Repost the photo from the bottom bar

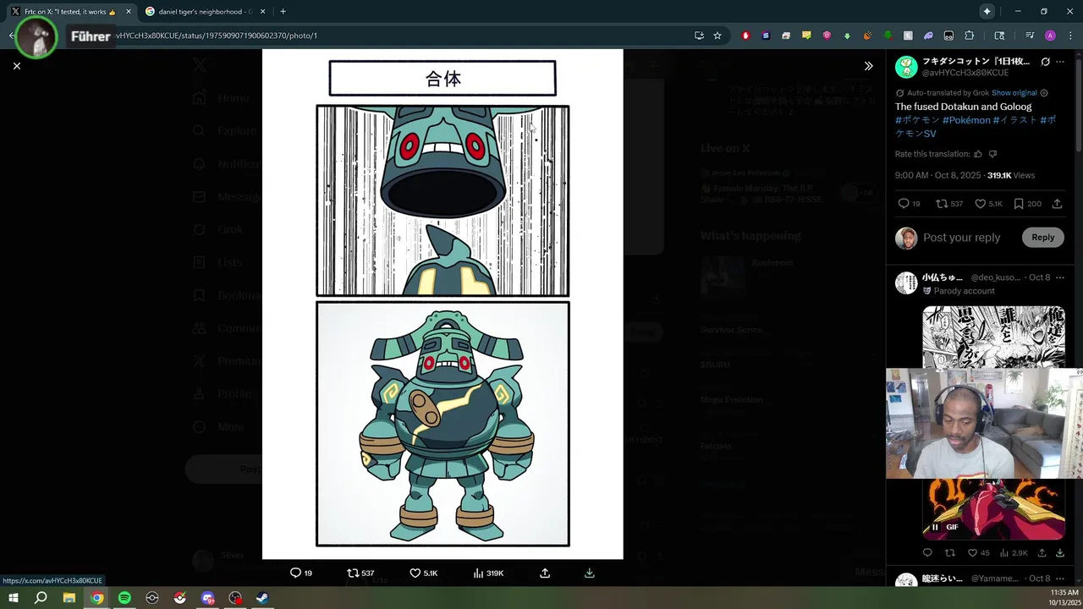[360, 573]
